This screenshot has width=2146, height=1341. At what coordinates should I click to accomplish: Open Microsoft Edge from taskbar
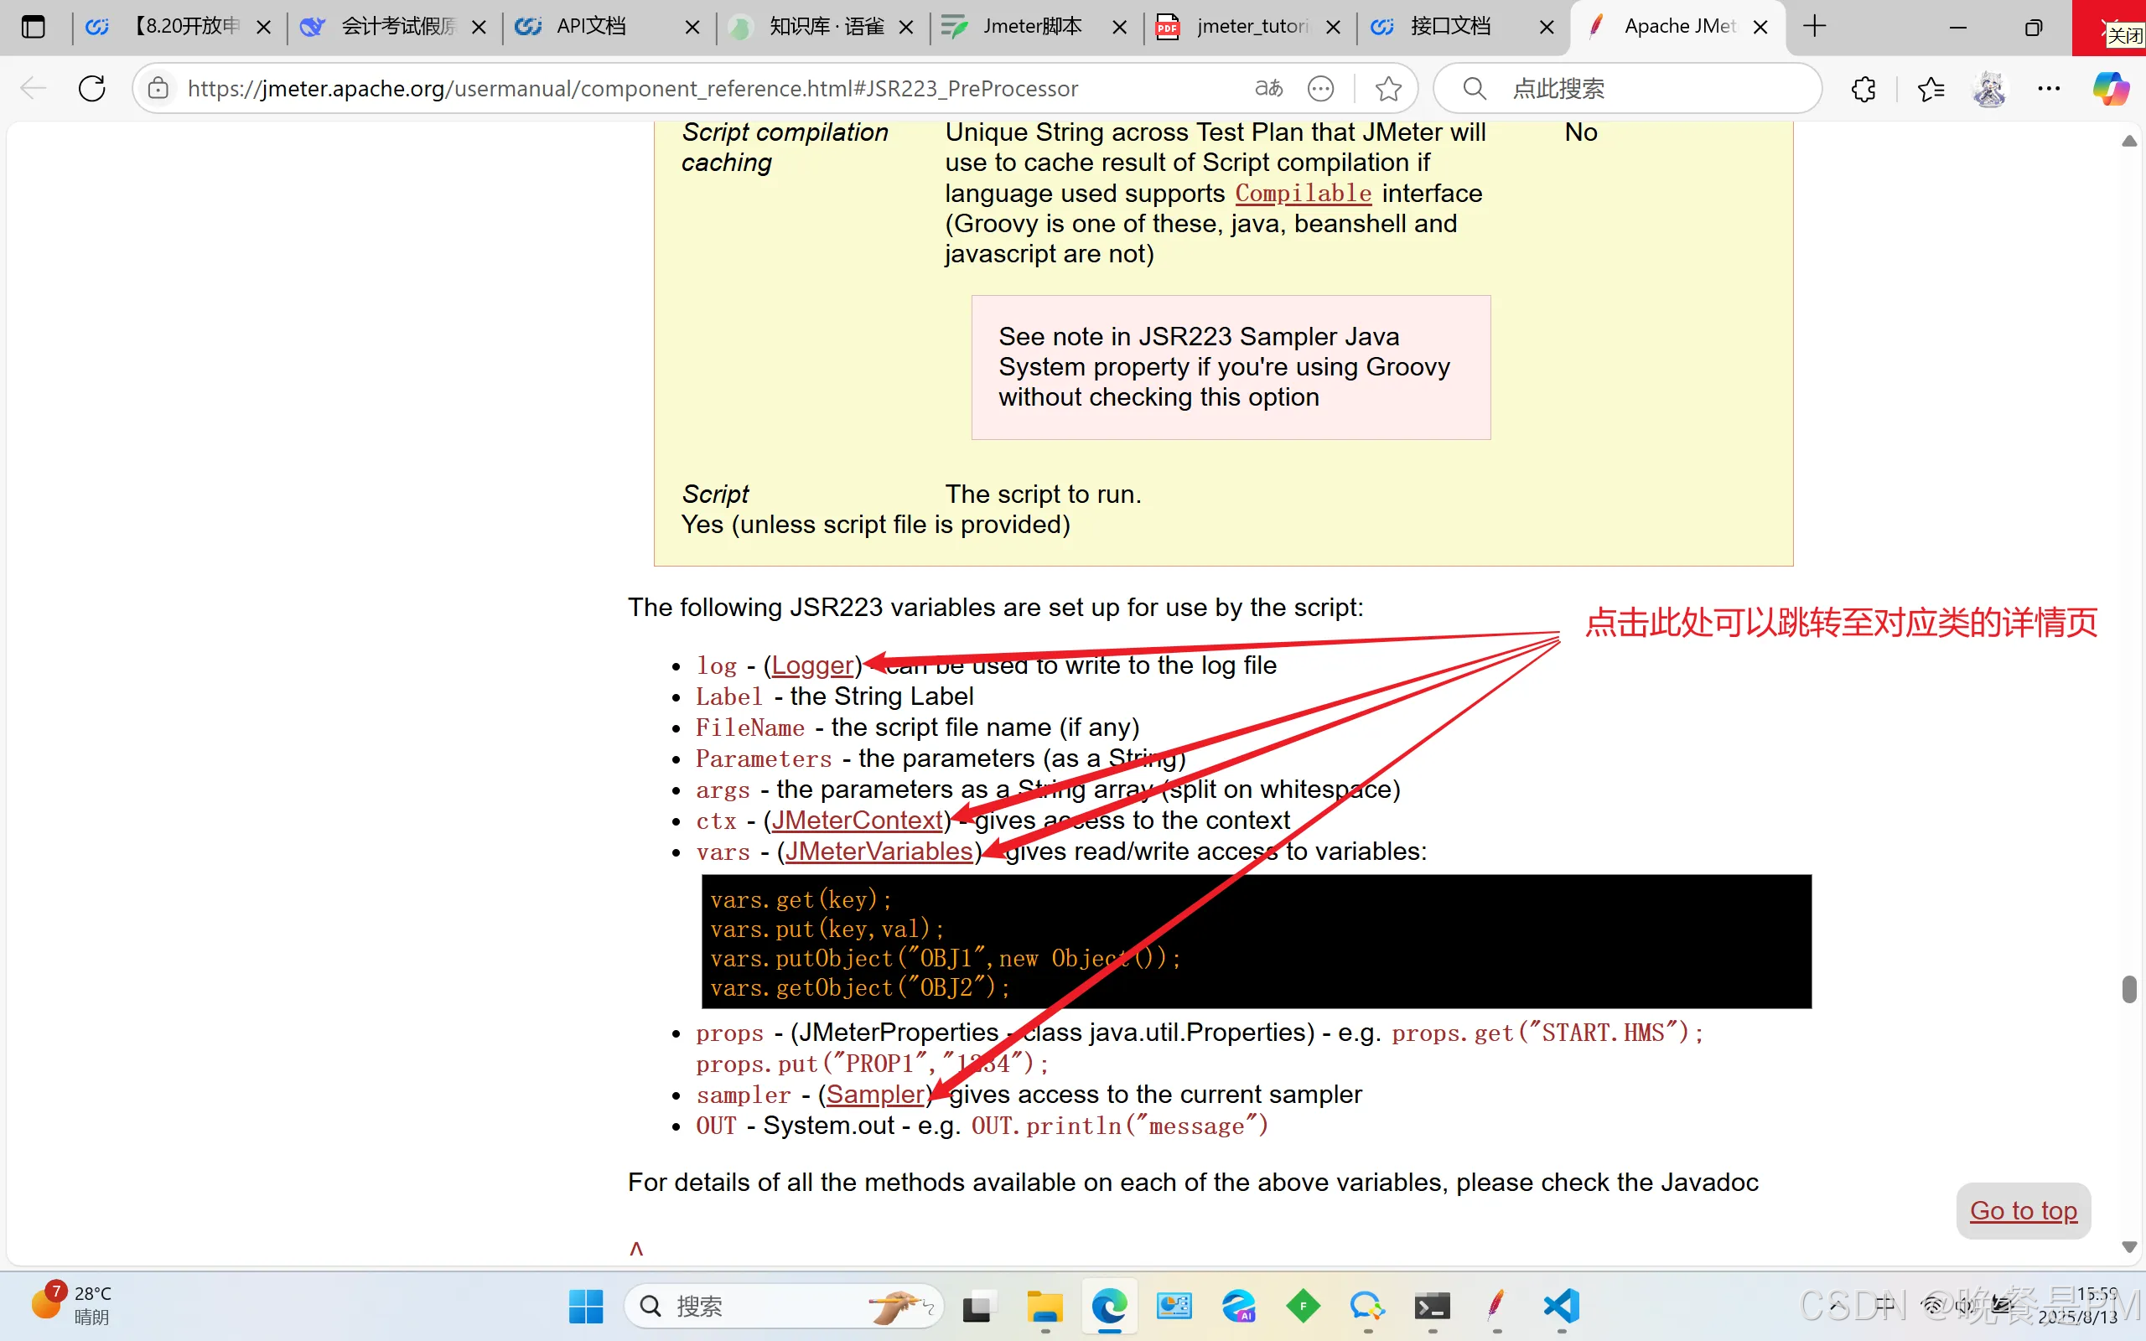1109,1306
